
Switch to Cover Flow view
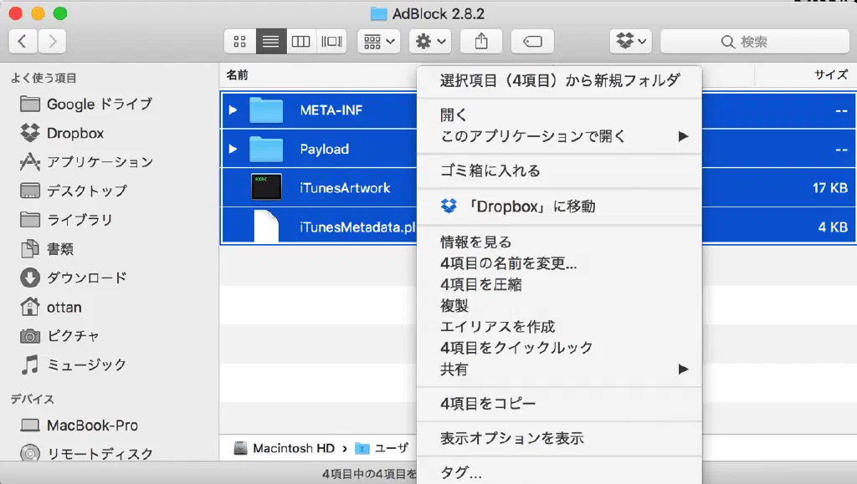click(x=331, y=41)
